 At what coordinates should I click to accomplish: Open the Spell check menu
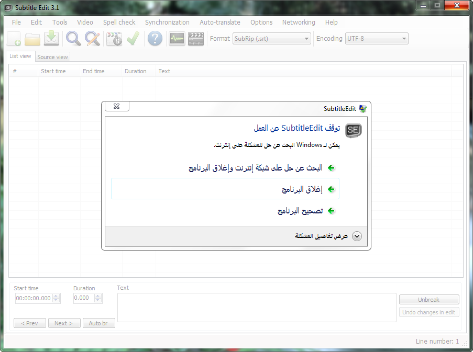119,22
